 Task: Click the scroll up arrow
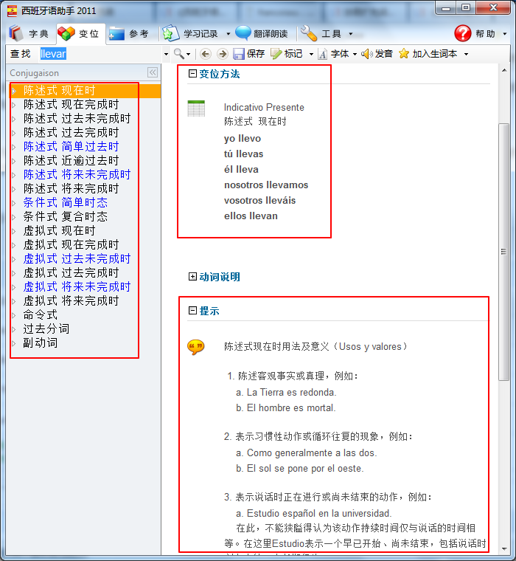point(504,70)
